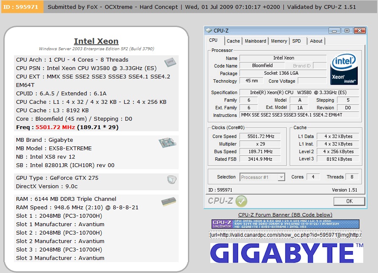The height and width of the screenshot is (273, 378).
Task: Click the Specification W3580 field
Action: click(299, 92)
